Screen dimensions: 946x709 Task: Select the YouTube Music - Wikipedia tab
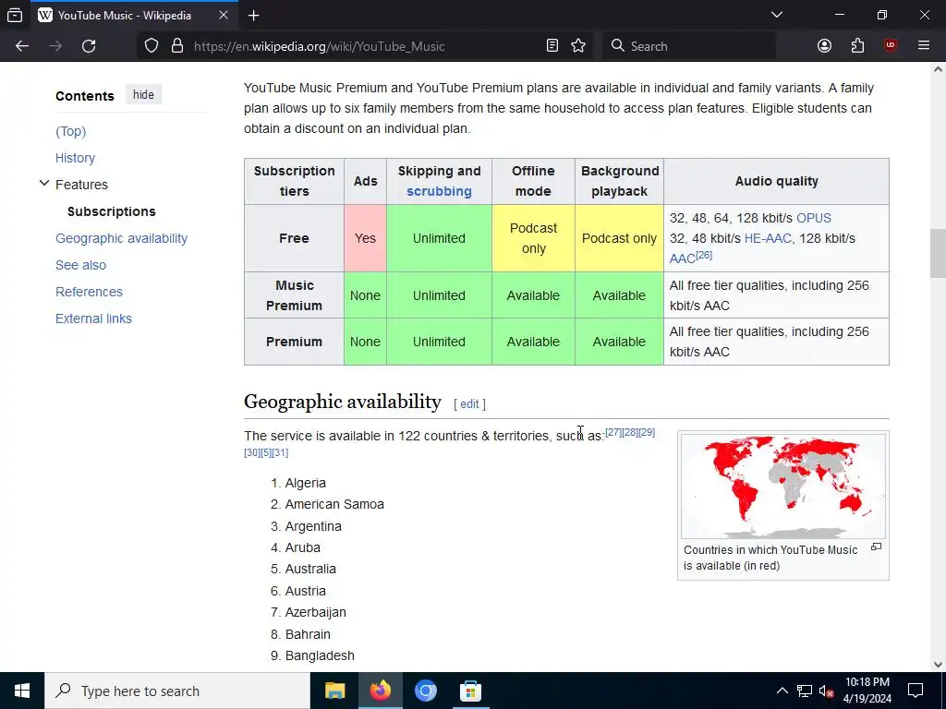134,15
